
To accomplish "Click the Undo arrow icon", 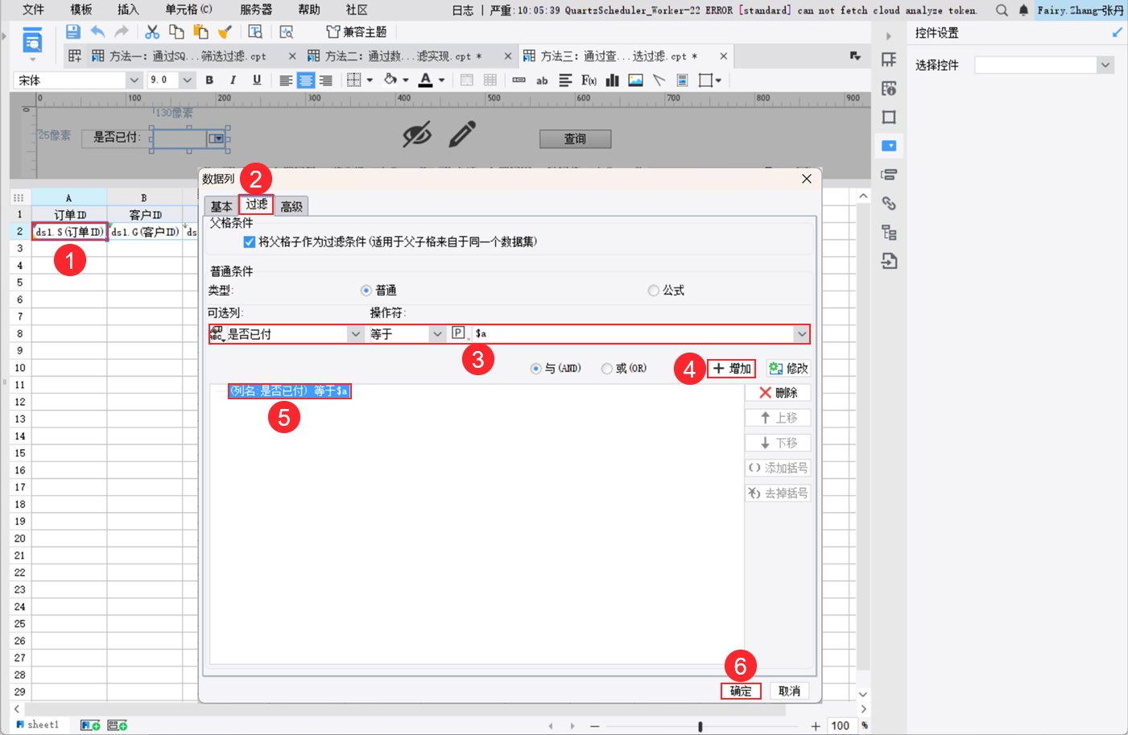I will point(97,31).
